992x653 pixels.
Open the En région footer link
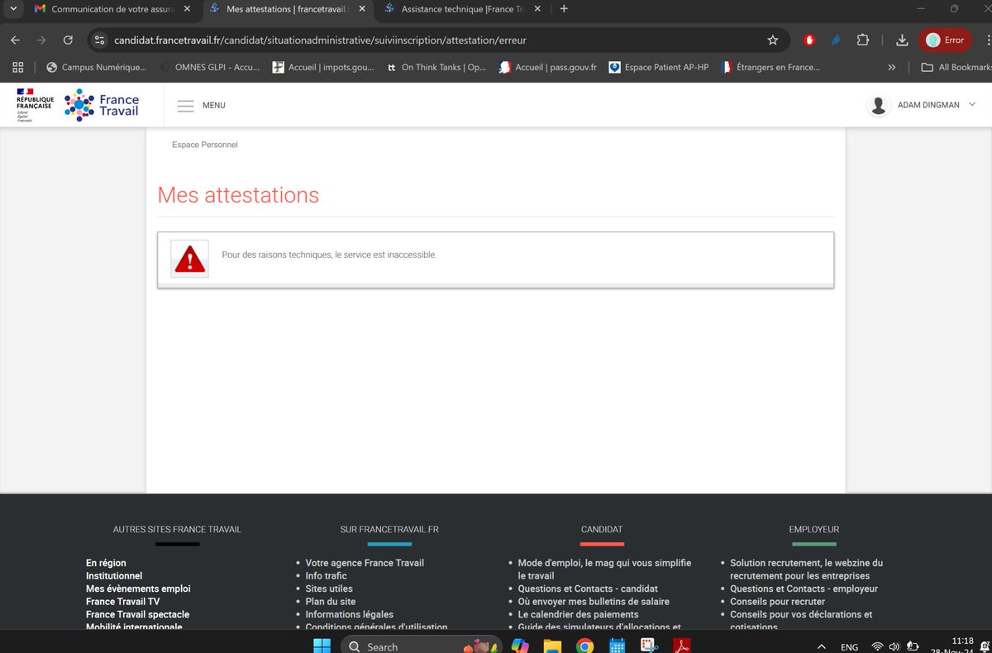tap(106, 563)
